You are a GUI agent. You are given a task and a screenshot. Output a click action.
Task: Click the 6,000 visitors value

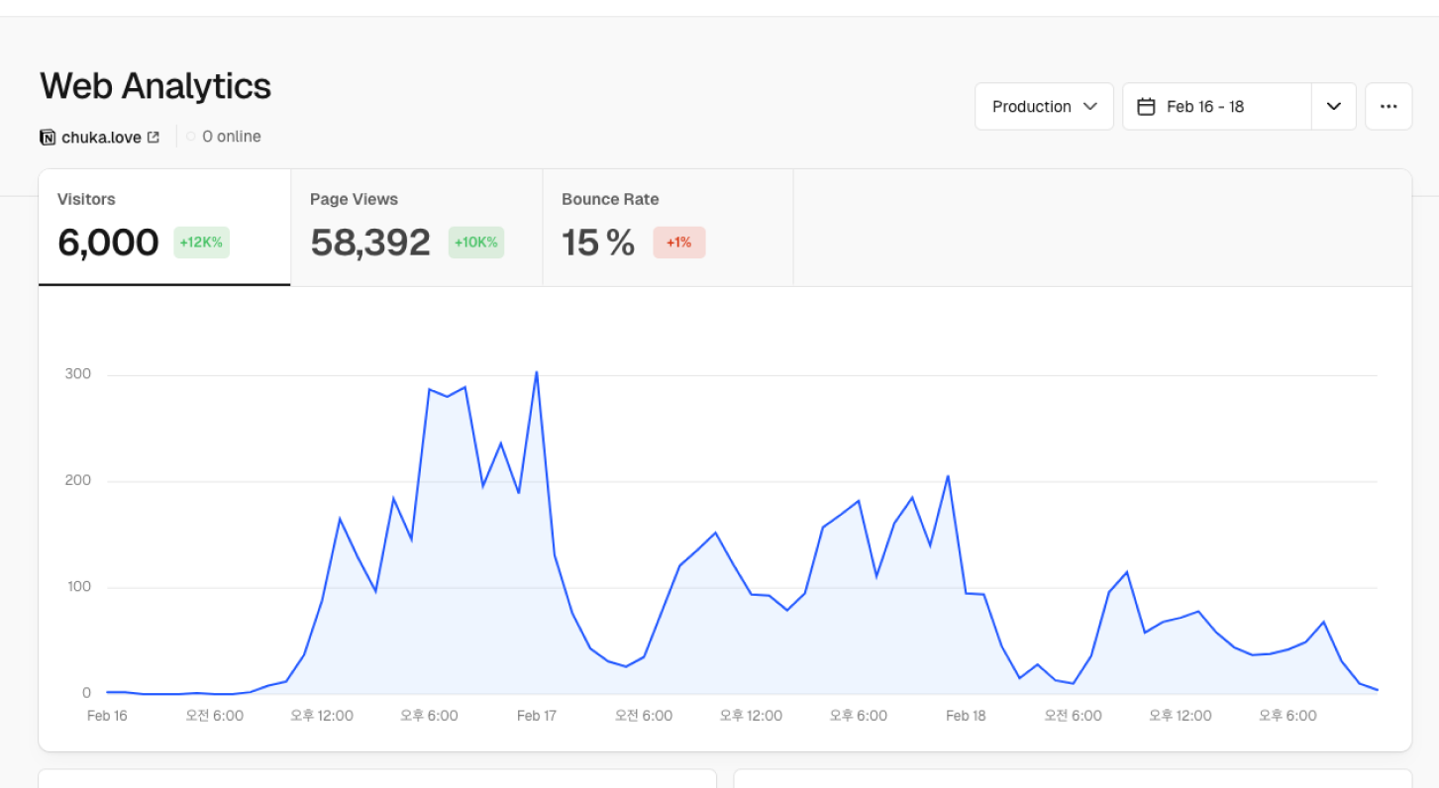coord(108,243)
